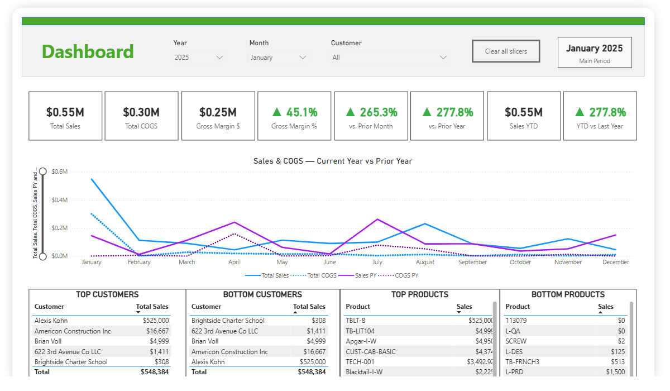Expand the Customer slicer dropdown
This screenshot has height=391, width=670.
[389, 57]
